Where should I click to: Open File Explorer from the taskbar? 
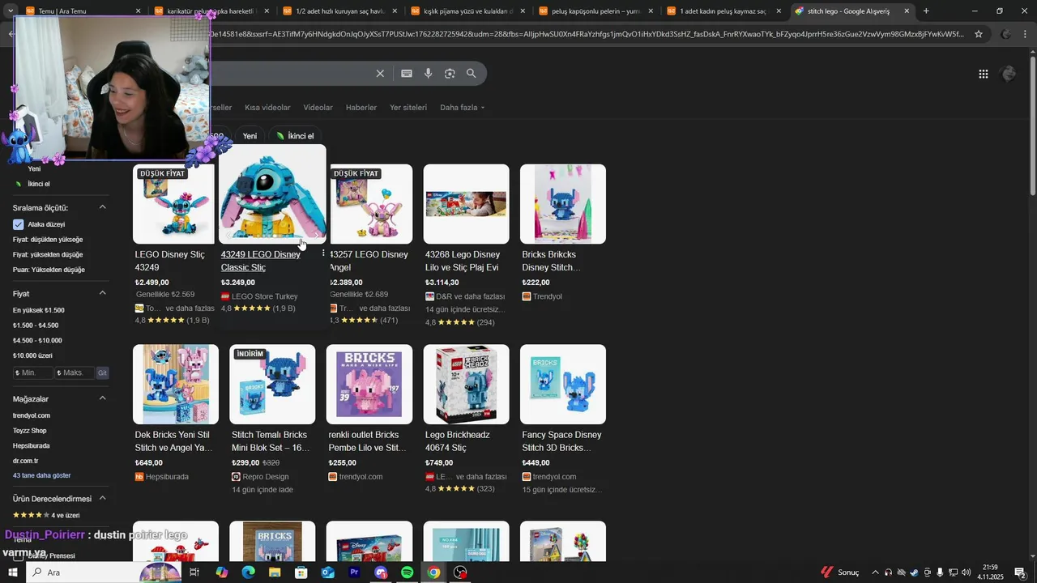(x=275, y=572)
